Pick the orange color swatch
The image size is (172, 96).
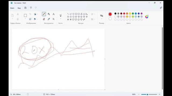coord(127,14)
